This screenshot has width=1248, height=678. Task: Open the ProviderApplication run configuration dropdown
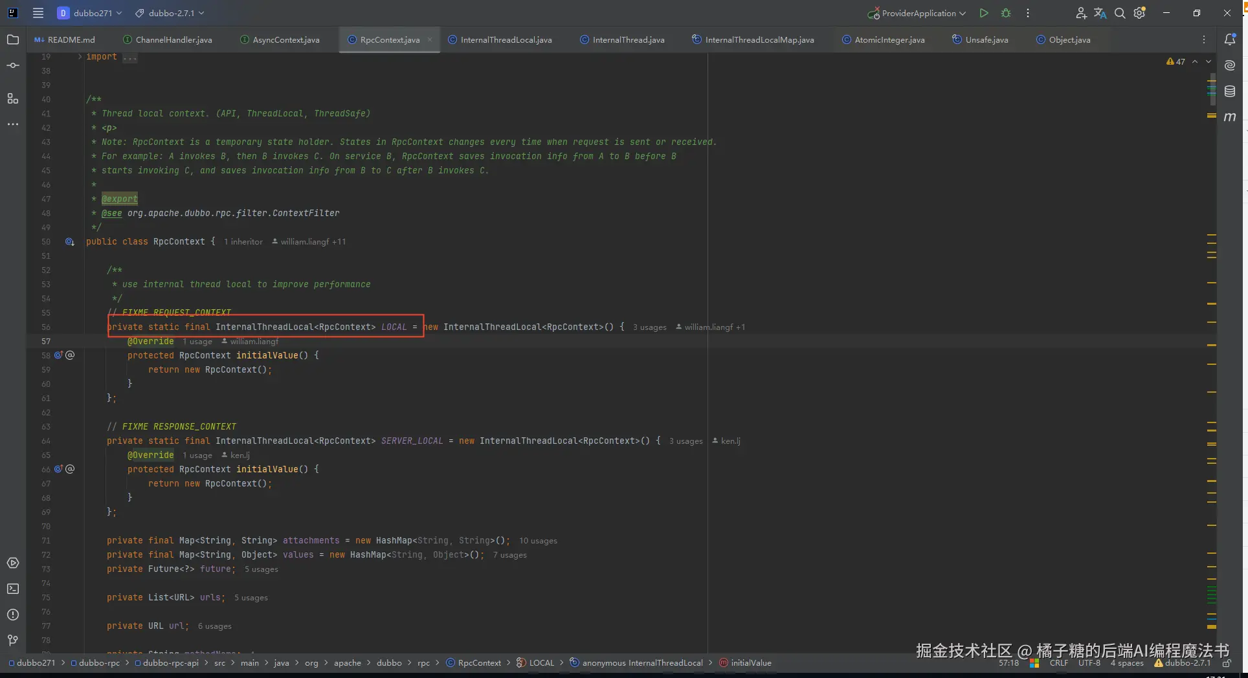click(x=917, y=13)
